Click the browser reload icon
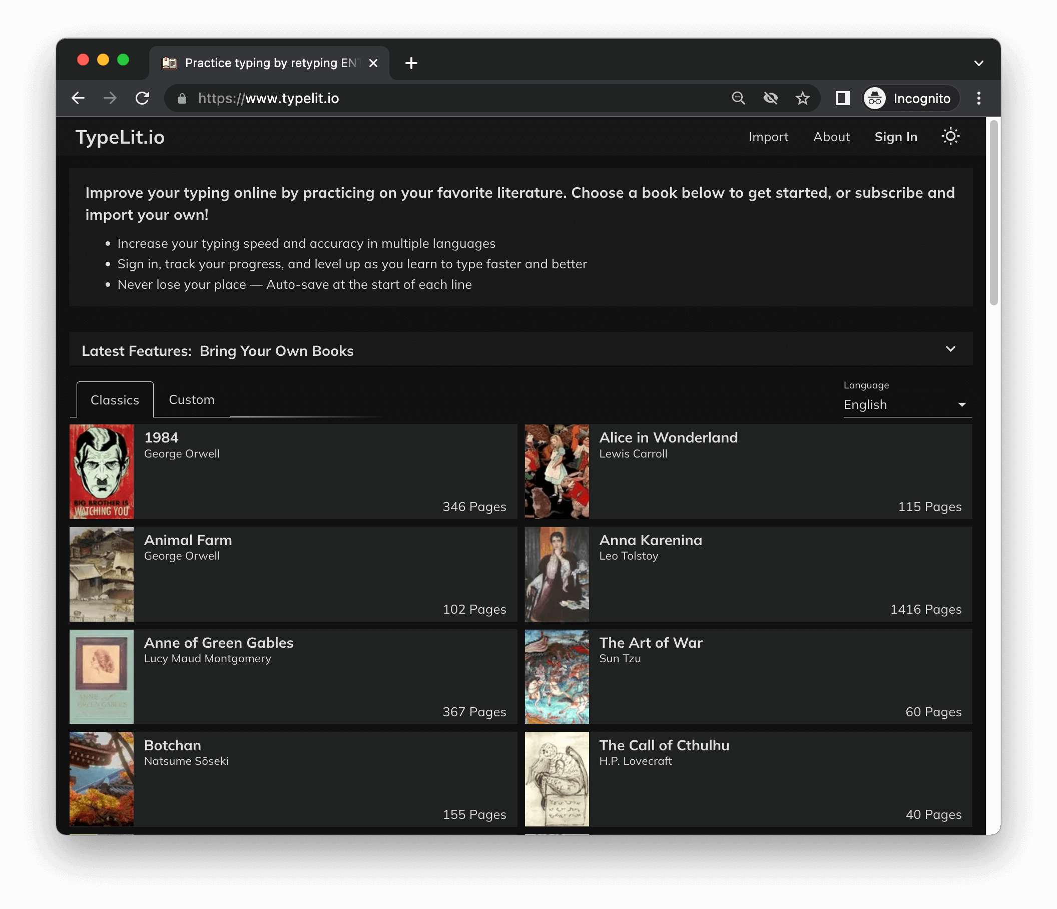1057x909 pixels. click(142, 98)
